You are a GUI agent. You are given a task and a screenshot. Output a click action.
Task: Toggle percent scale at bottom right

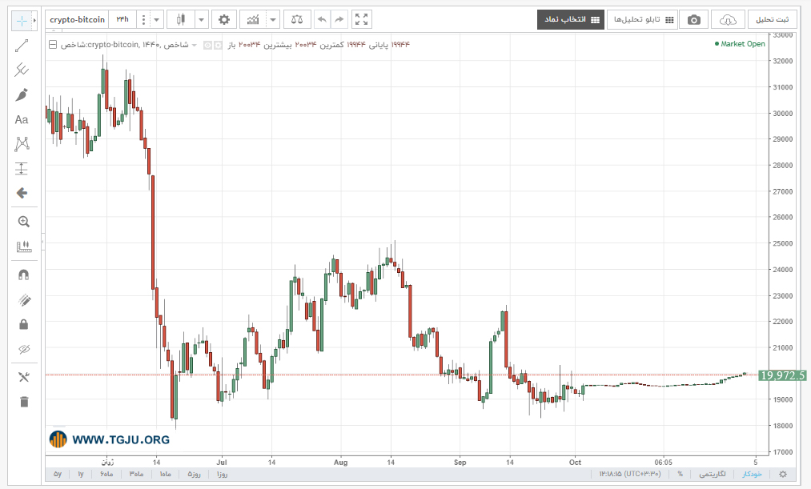681,474
